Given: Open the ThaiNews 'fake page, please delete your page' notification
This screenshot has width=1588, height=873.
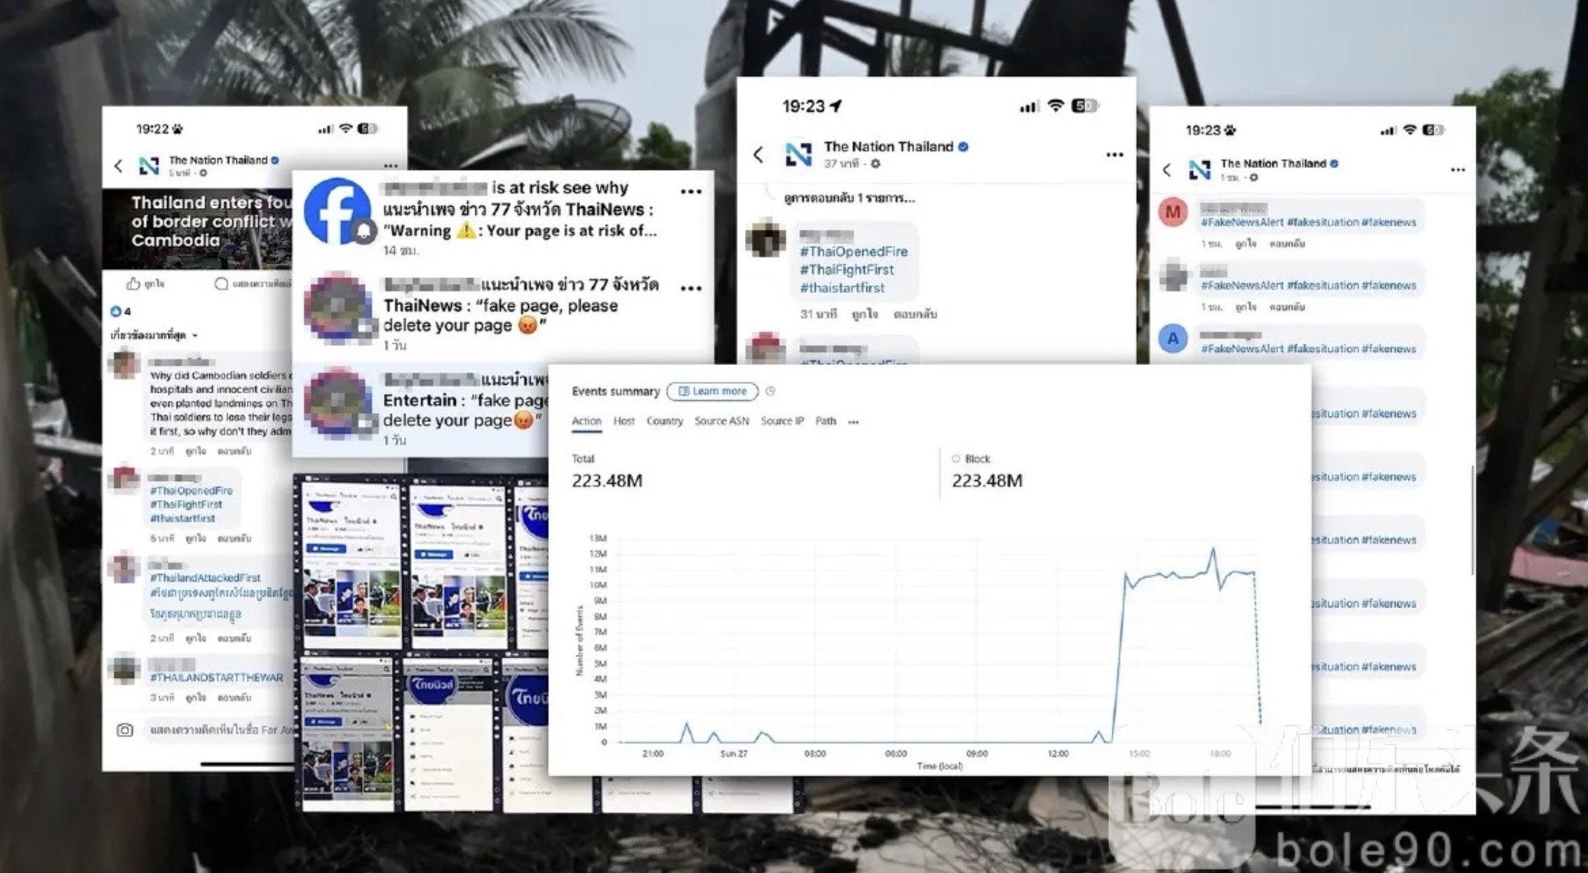Looking at the screenshot, I should tap(503, 314).
